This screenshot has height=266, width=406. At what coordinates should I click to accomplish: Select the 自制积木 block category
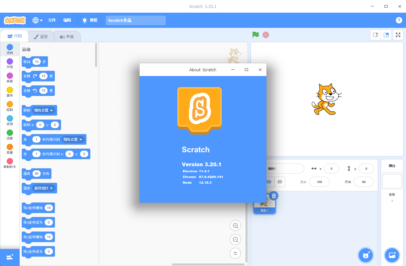(10, 163)
